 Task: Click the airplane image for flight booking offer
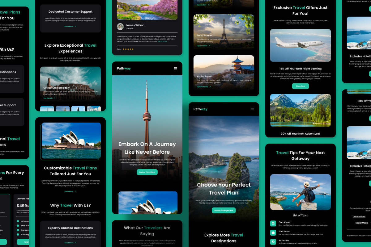[301, 45]
